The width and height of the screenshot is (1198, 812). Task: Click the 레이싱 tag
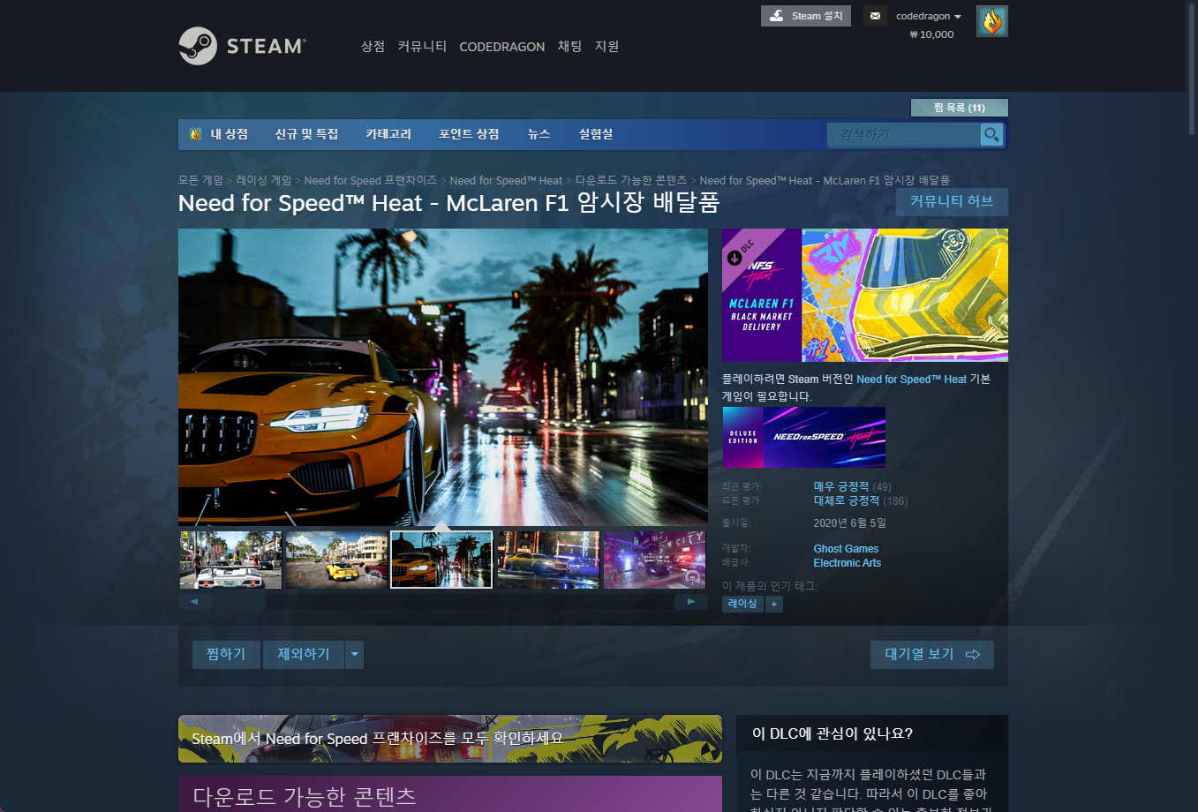click(742, 604)
